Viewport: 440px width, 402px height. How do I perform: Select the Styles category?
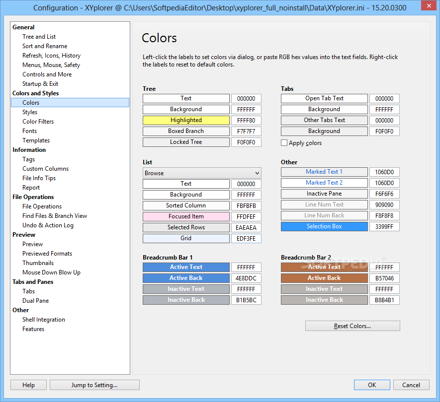tap(30, 112)
